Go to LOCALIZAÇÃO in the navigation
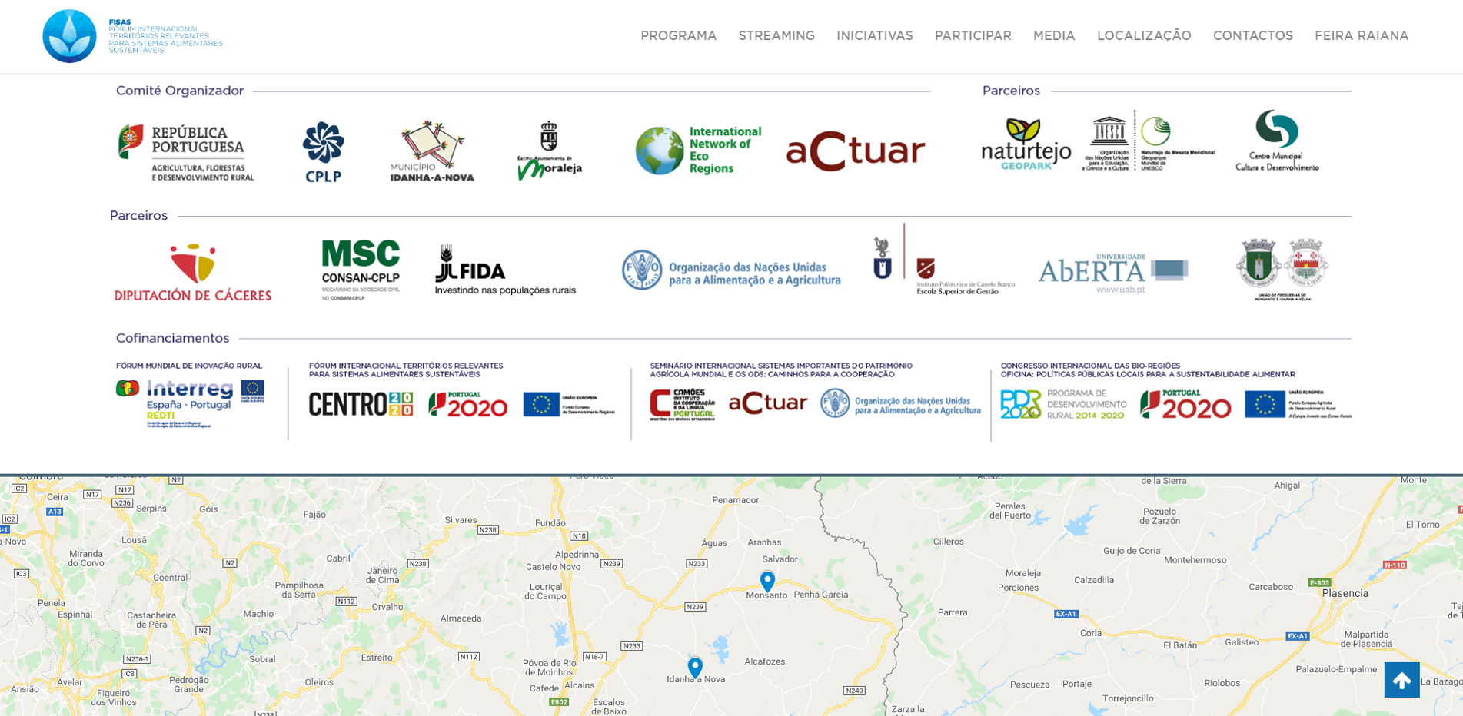The image size is (1463, 716). click(x=1144, y=36)
